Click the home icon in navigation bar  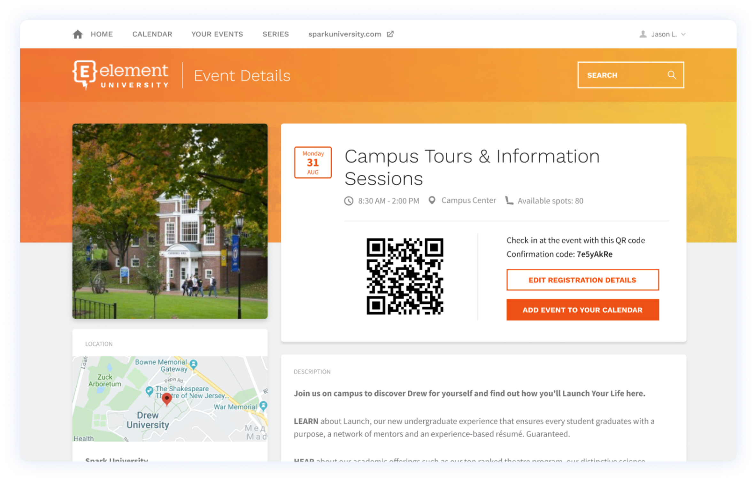(x=78, y=34)
